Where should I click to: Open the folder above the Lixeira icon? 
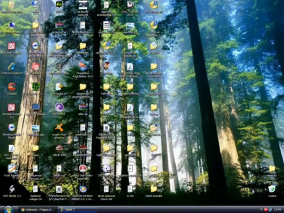[x=272, y=169]
